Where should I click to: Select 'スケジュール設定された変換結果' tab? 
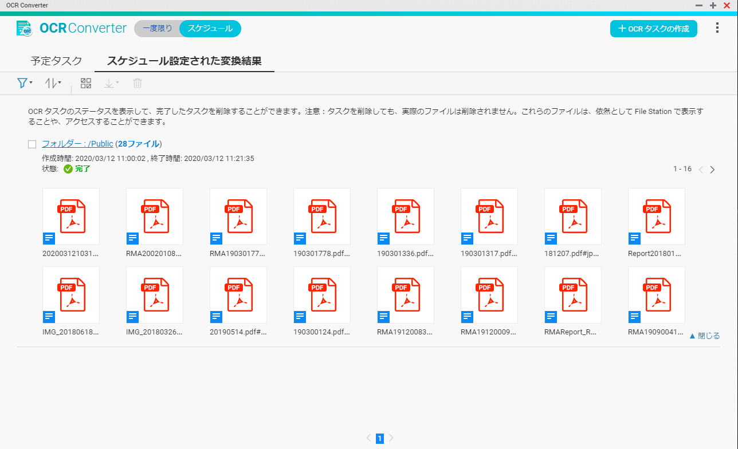[x=185, y=61]
